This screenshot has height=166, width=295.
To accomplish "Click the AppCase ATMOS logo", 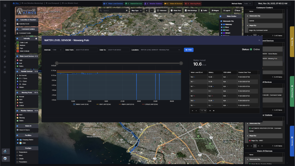I will pyautogui.click(x=27, y=11).
